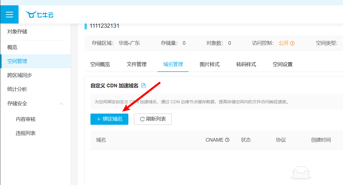Click the hamburger menu icon
This screenshot has height=185, width=343.
(9, 15)
